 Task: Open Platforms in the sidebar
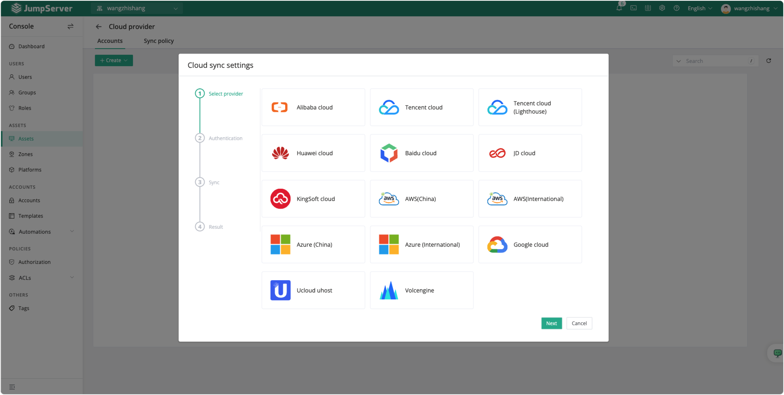tap(42, 170)
